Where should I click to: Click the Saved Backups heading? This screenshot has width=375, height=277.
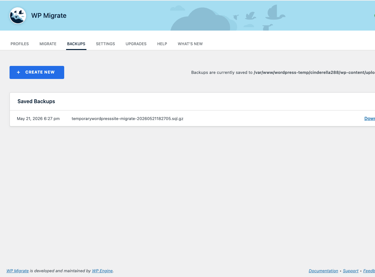tap(36, 101)
